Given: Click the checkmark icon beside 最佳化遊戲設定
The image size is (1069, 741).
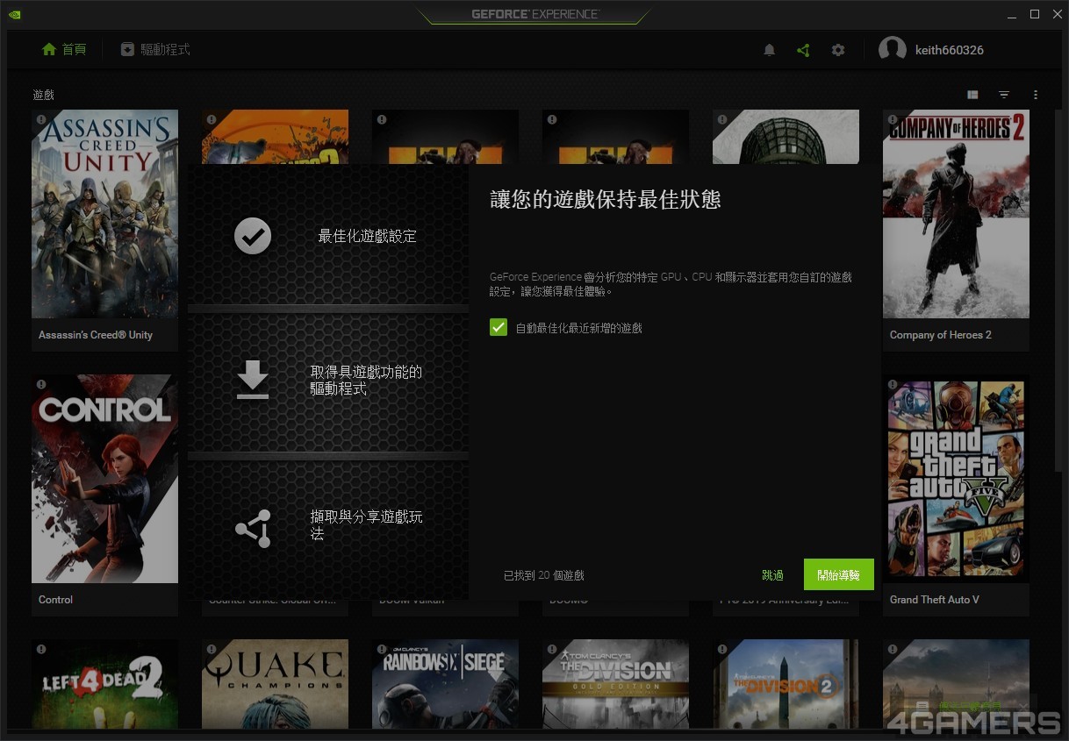Looking at the screenshot, I should click(x=253, y=236).
